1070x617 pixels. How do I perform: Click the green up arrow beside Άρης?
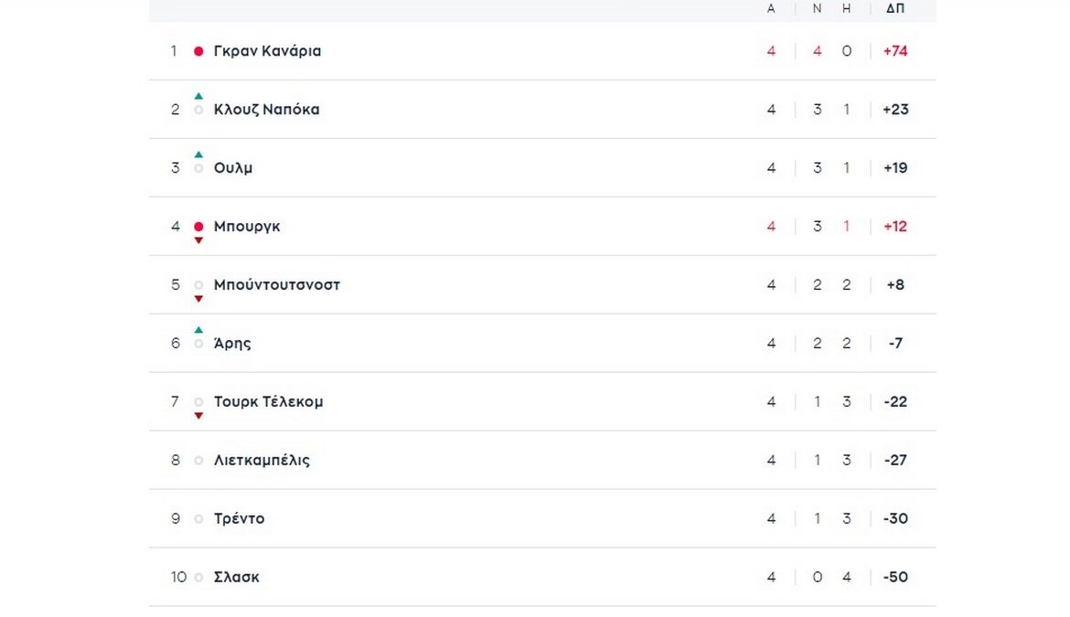pyautogui.click(x=198, y=330)
